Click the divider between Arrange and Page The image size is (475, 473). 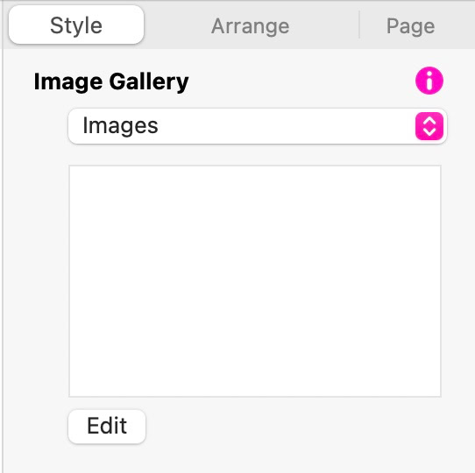(359, 25)
